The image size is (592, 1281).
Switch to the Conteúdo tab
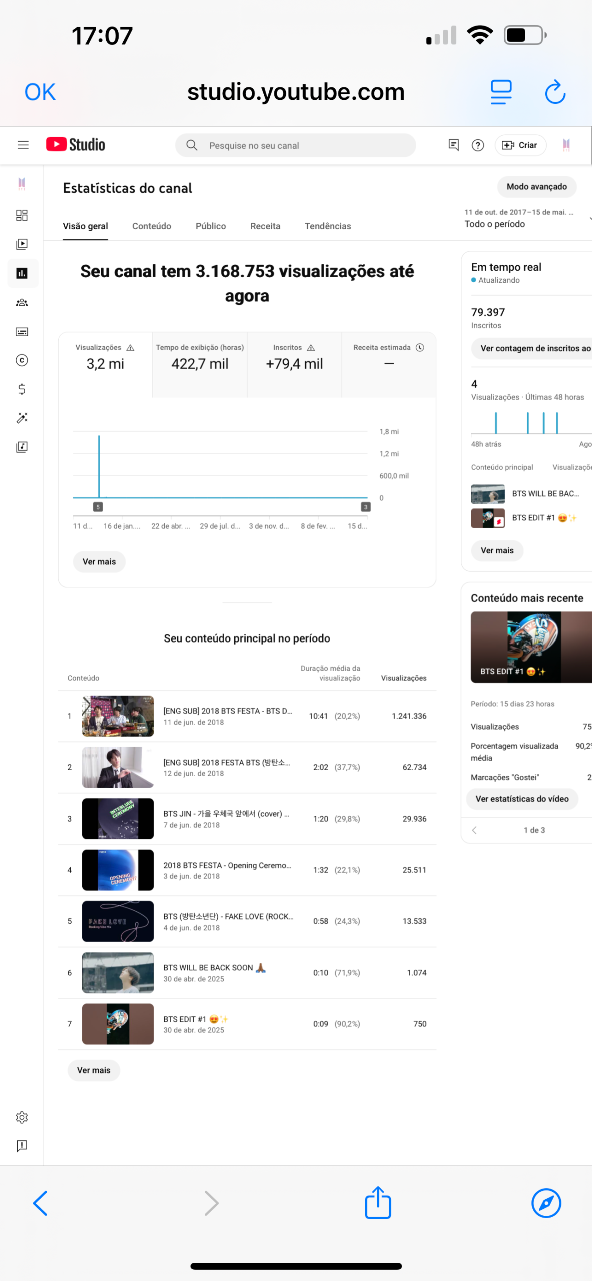coord(152,226)
